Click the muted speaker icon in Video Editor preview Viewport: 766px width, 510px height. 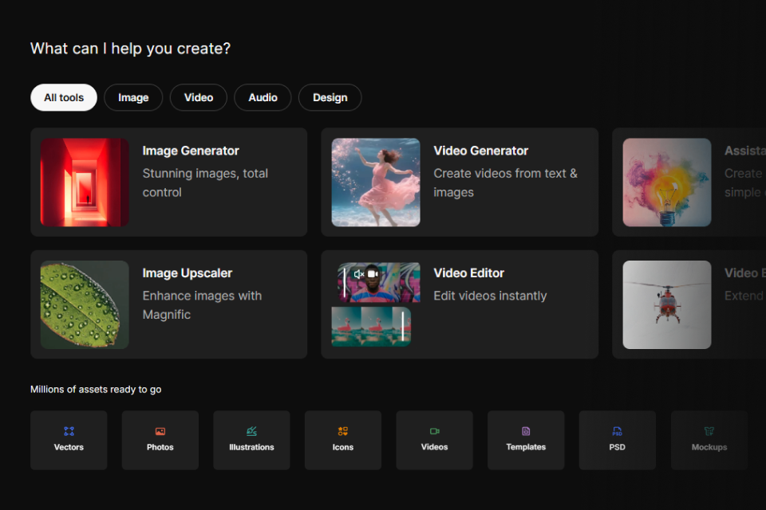tap(358, 274)
